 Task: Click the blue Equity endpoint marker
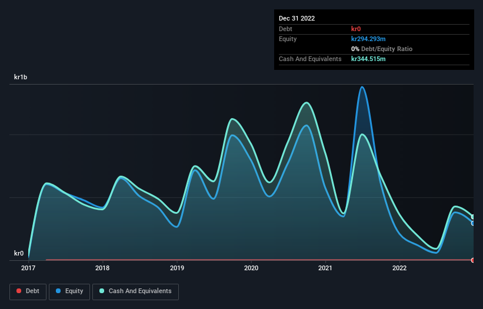point(473,223)
